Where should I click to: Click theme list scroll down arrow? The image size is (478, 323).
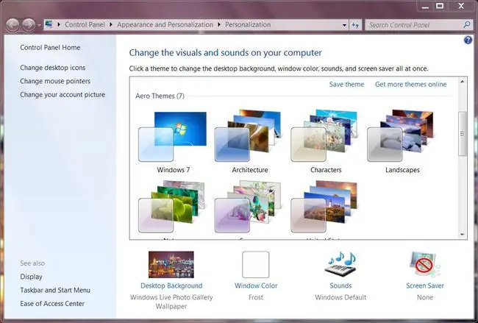[462, 235]
